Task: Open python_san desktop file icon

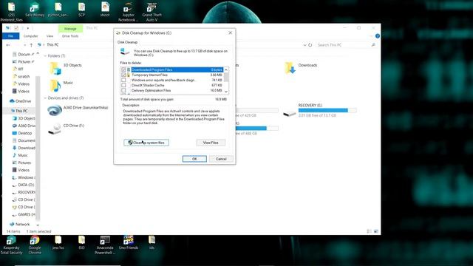Action: (58, 9)
